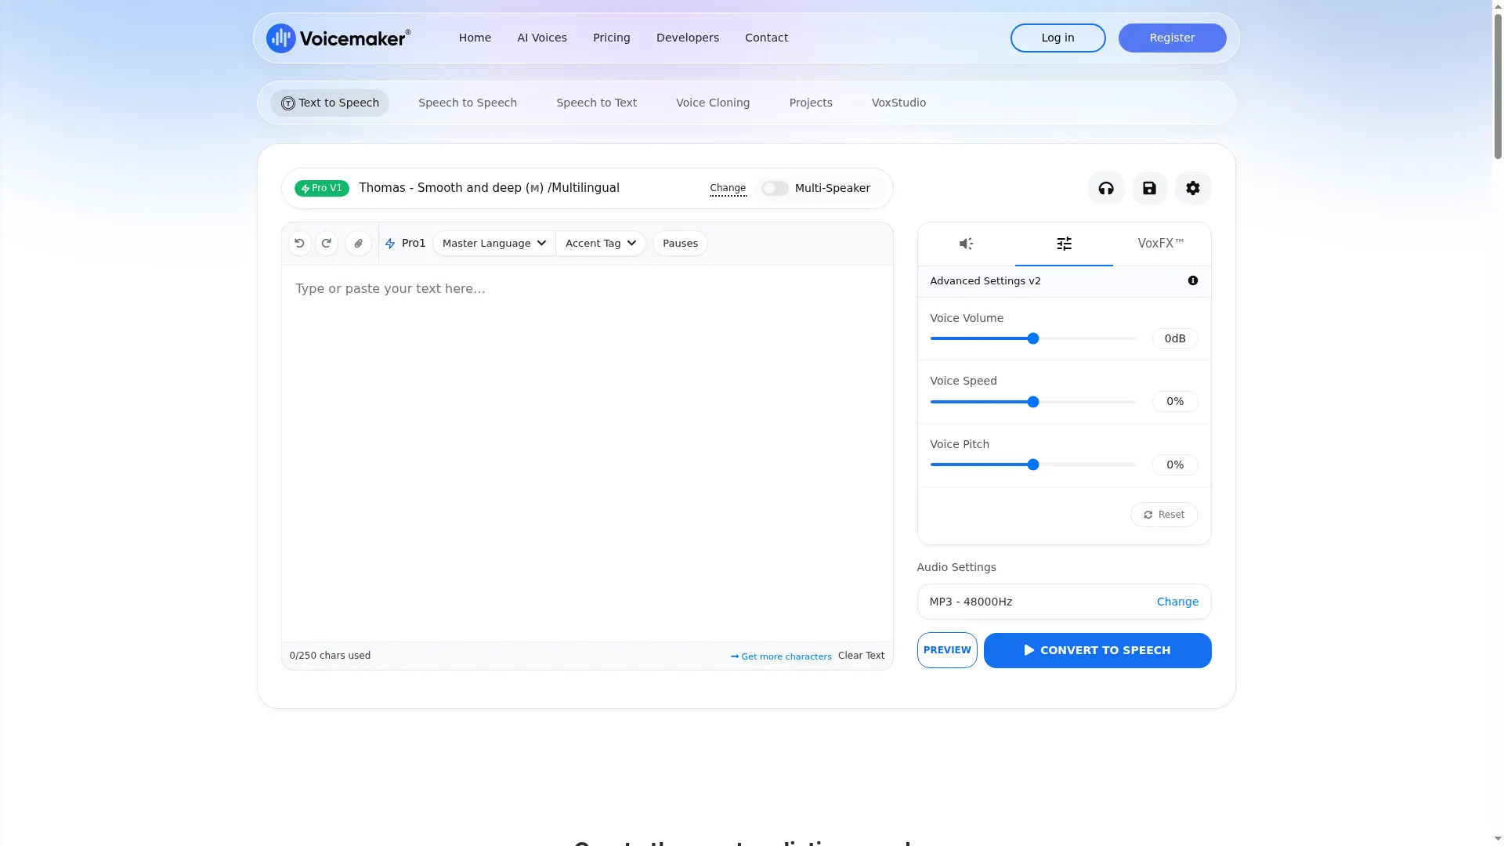Click the PREVIEW button
Image resolution: width=1504 pixels, height=846 pixels.
pyautogui.click(x=947, y=650)
